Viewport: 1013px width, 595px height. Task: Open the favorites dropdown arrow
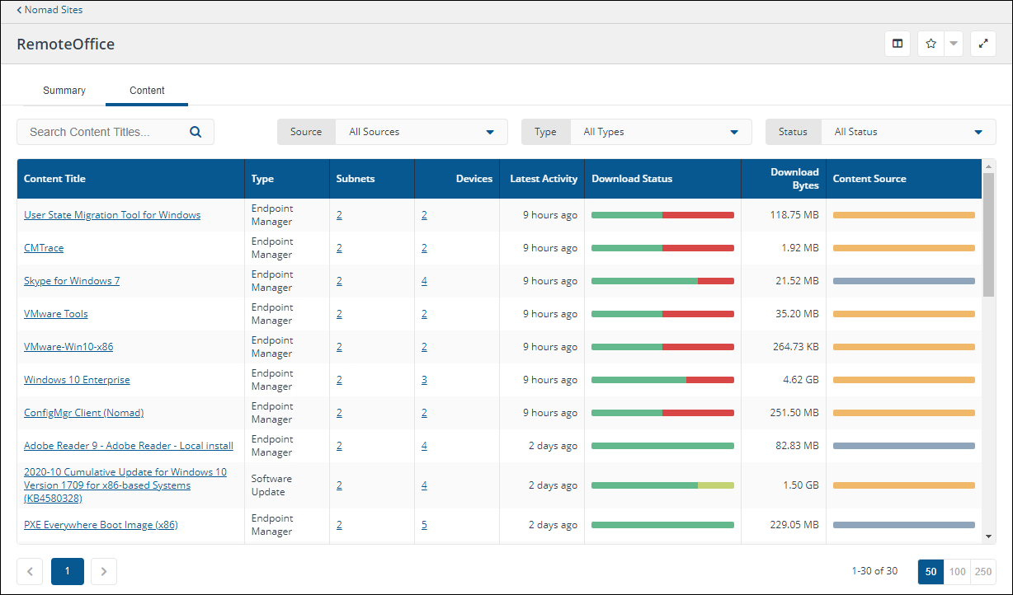coord(954,44)
